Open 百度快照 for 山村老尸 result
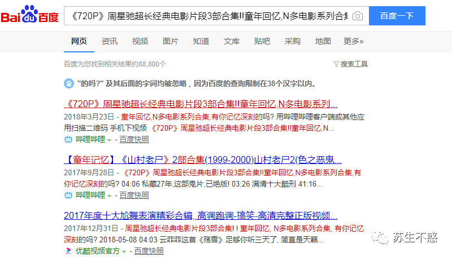 [134, 195]
